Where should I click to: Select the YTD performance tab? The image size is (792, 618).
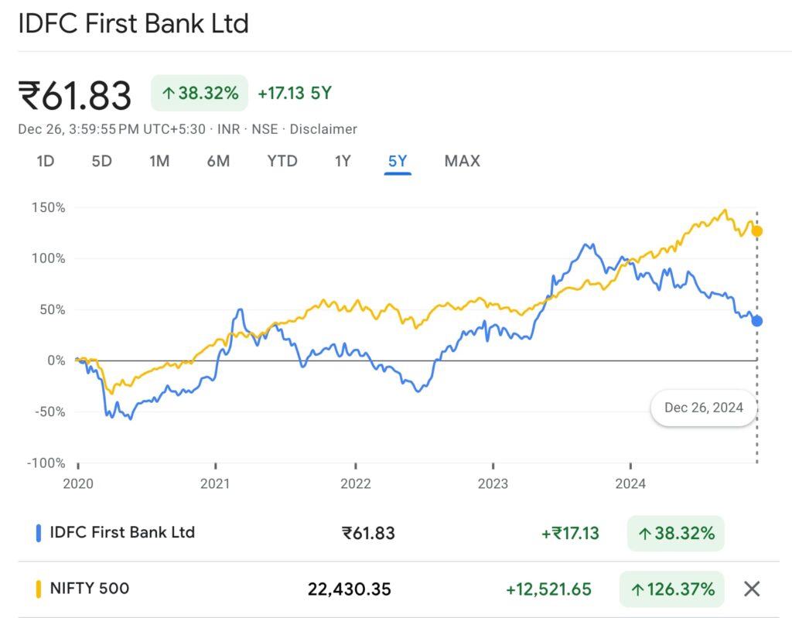pos(282,161)
